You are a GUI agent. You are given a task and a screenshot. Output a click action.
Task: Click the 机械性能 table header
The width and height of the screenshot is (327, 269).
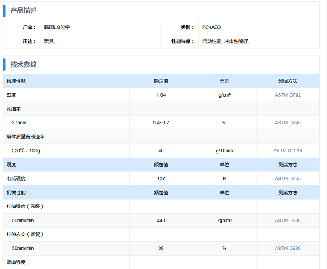click(x=16, y=192)
